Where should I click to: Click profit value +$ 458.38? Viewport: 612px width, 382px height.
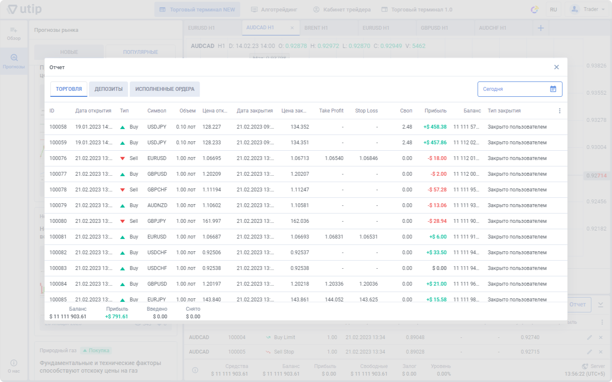point(435,127)
